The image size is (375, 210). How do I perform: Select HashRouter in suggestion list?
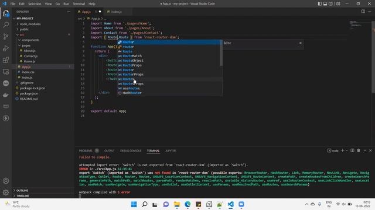point(169,93)
